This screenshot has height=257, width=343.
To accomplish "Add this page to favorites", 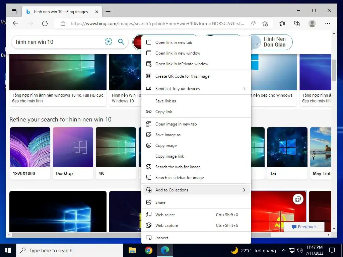I will tap(265, 23).
